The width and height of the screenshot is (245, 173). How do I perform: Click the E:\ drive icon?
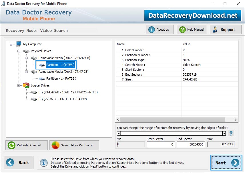point(34,92)
